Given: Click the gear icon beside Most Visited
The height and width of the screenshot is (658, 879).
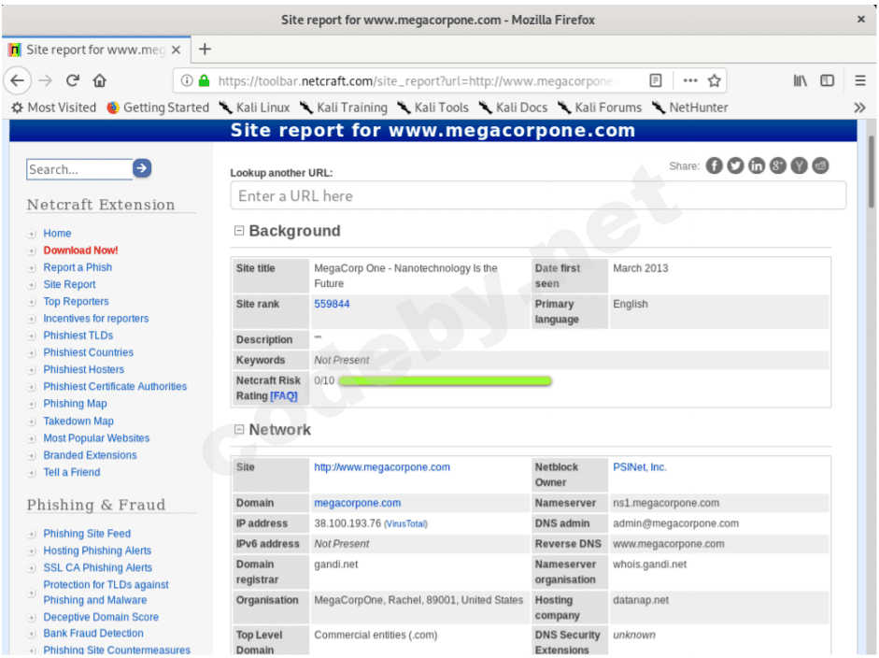Looking at the screenshot, I should 18,107.
